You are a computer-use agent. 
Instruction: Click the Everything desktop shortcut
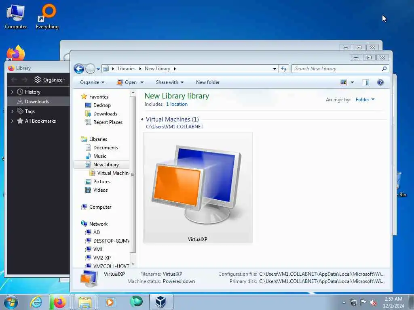tap(47, 17)
